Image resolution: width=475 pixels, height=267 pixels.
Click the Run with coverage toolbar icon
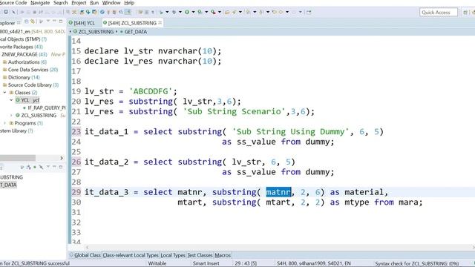coord(200,12)
